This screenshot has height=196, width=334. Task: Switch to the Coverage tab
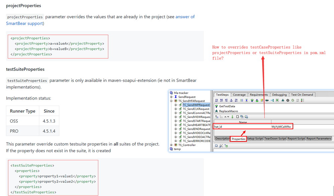[239, 95]
